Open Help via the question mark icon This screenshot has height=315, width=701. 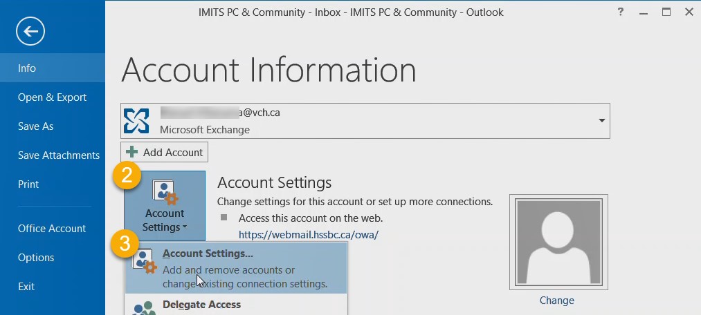click(620, 12)
